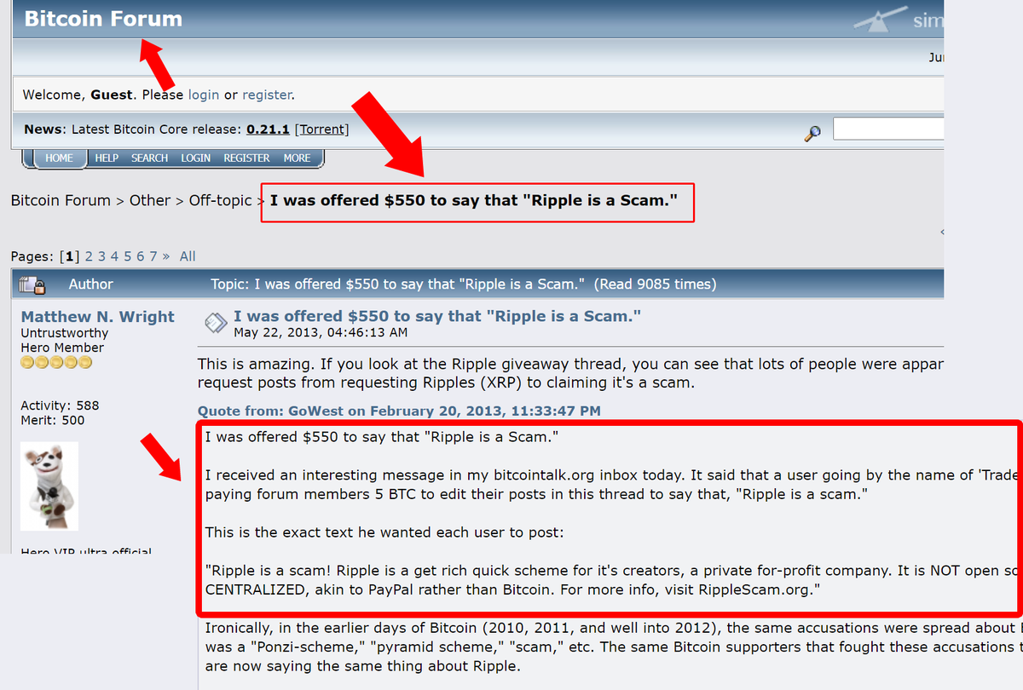The width and height of the screenshot is (1023, 690).
Task: Open the HELP menu item
Action: point(107,158)
